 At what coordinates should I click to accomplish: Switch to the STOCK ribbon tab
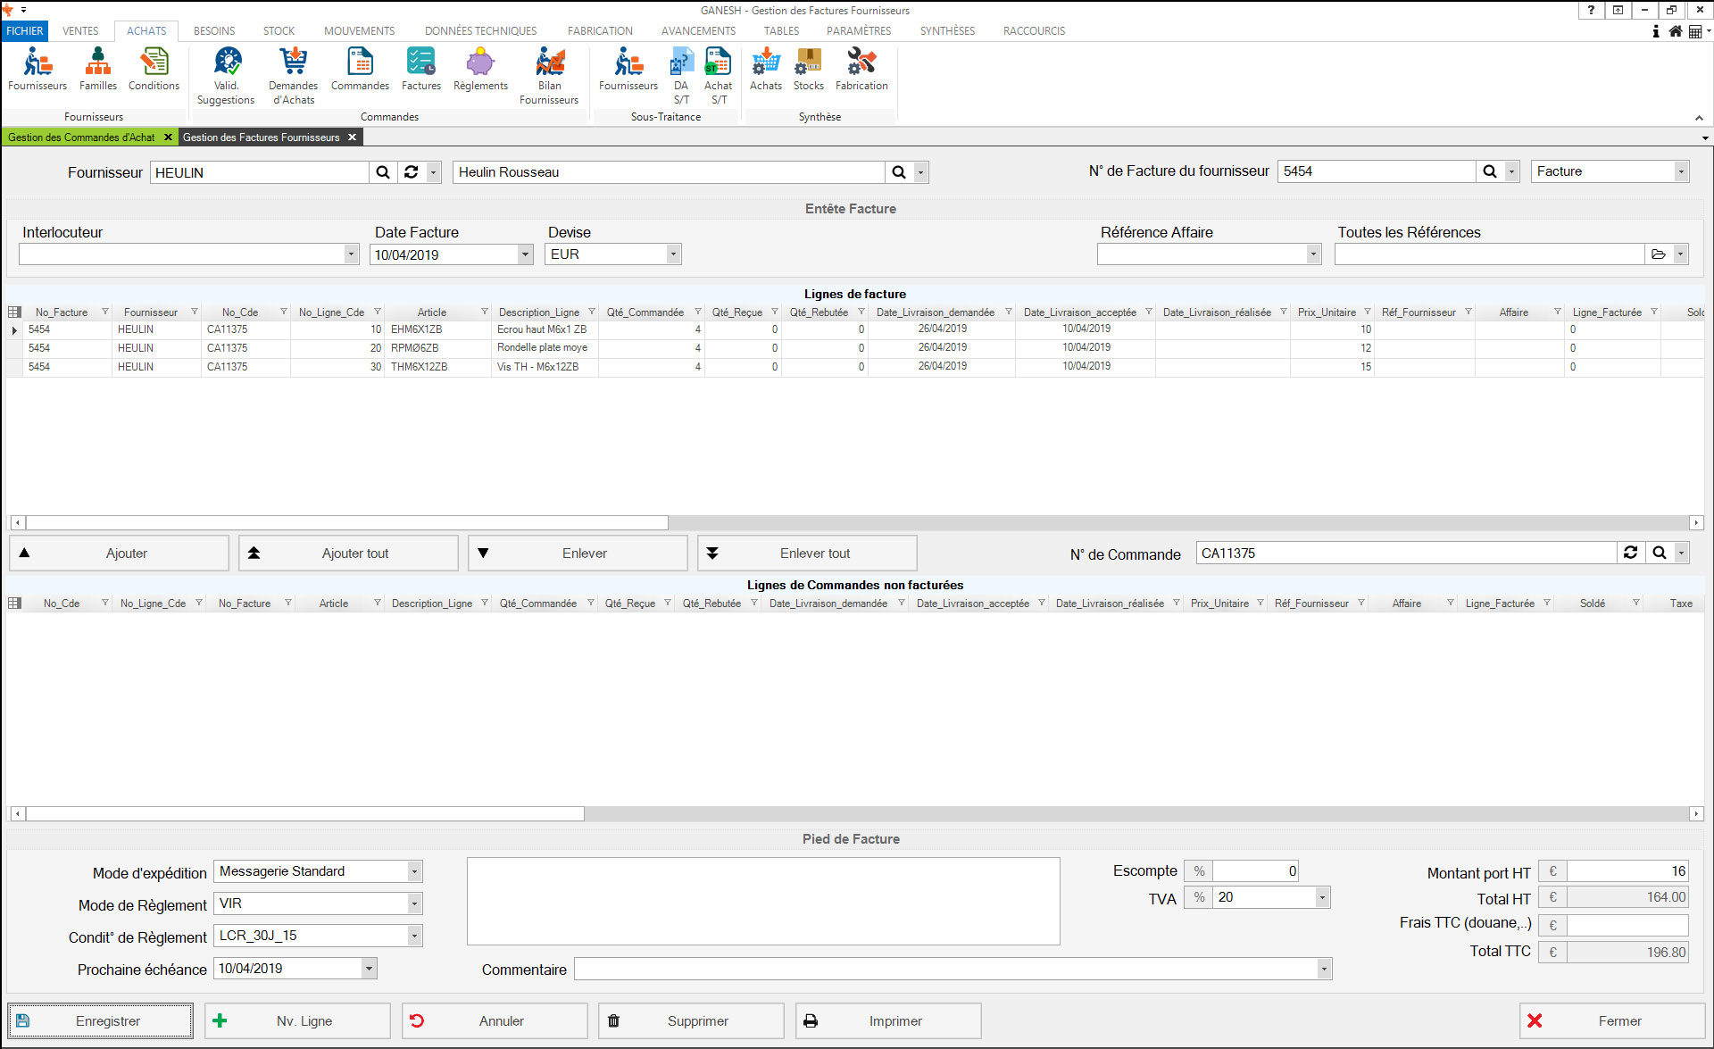coord(279,30)
